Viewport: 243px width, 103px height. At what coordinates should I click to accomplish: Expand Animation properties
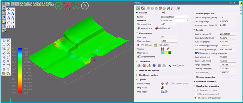pyautogui.click(x=194, y=82)
